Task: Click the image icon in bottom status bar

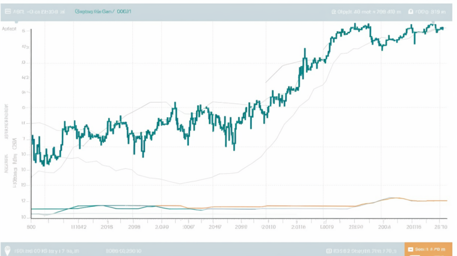Action: click(x=328, y=250)
